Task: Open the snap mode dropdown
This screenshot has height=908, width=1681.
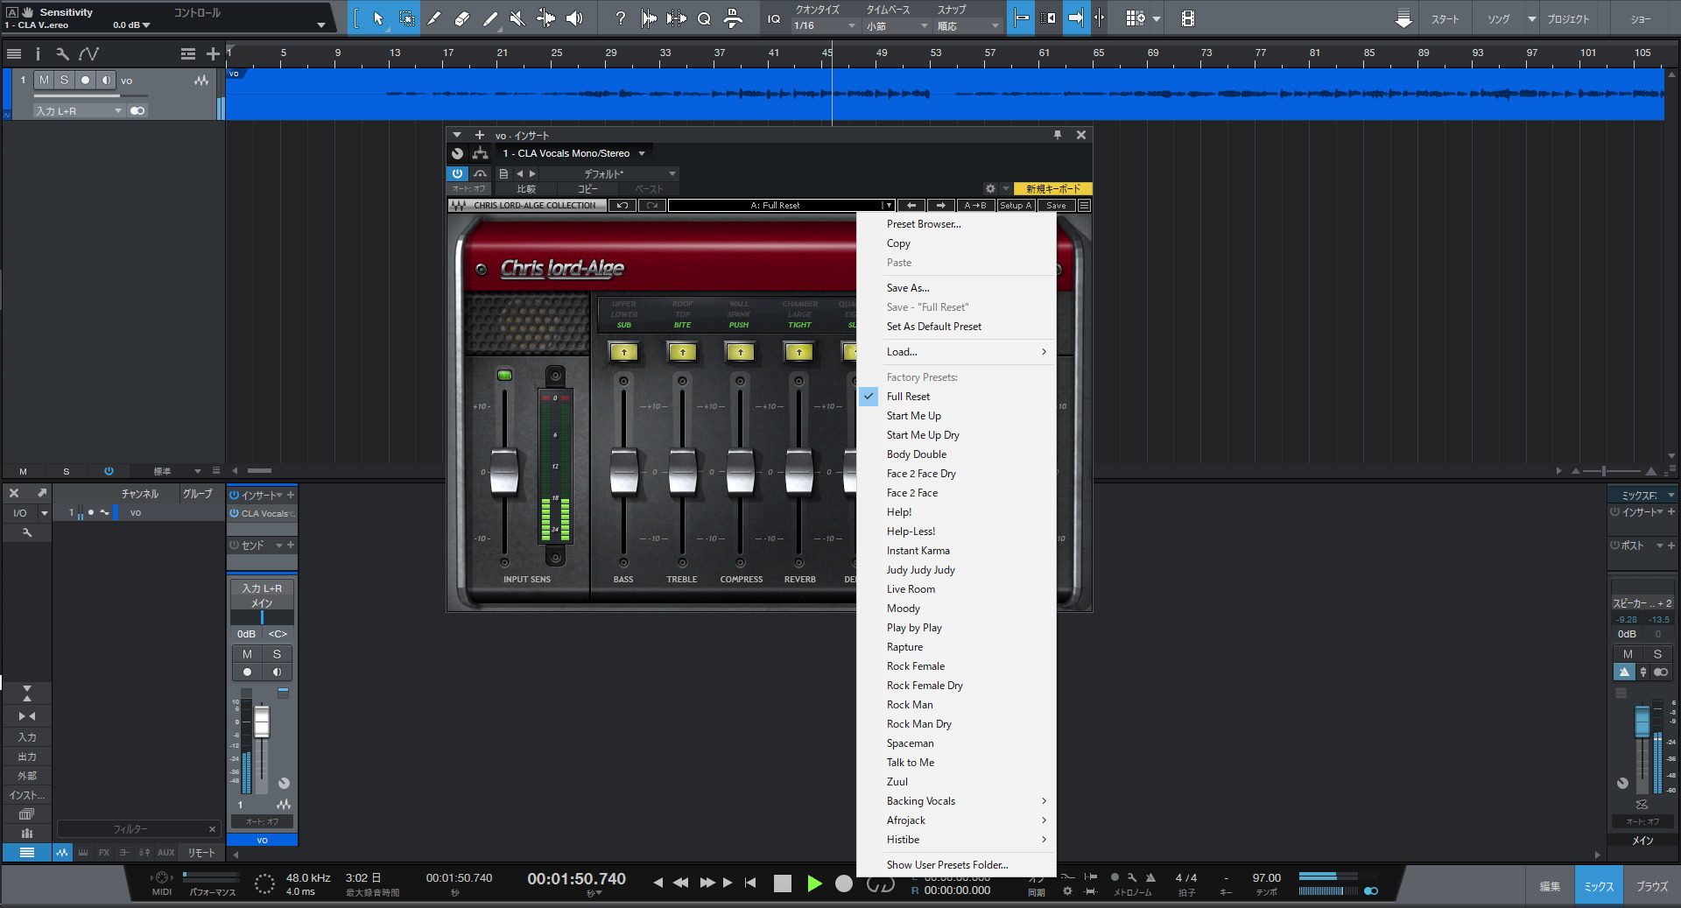Action: [x=968, y=26]
